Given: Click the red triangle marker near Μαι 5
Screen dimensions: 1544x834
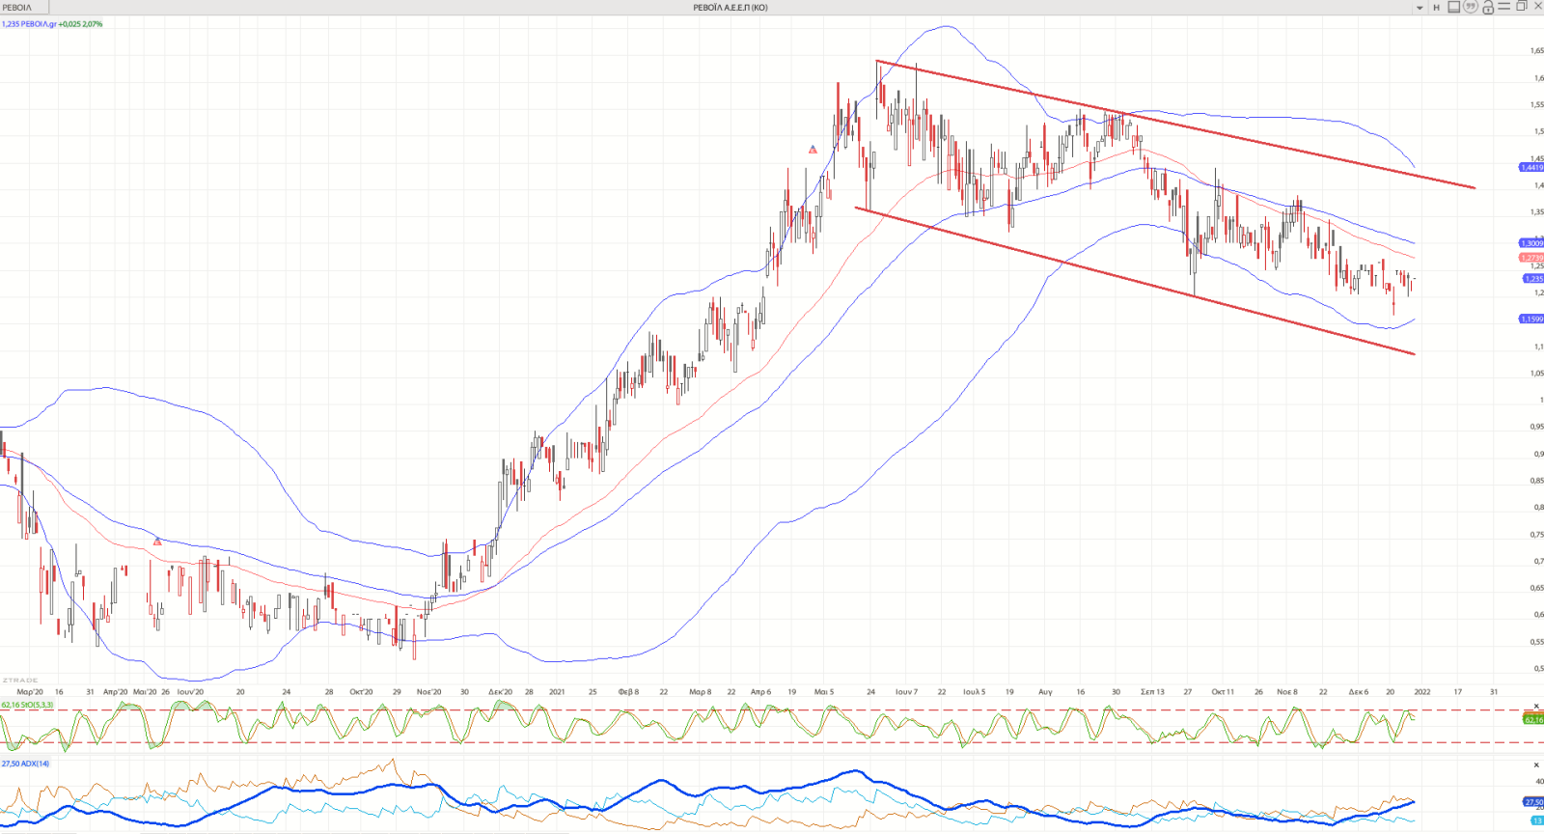Looking at the screenshot, I should [813, 150].
